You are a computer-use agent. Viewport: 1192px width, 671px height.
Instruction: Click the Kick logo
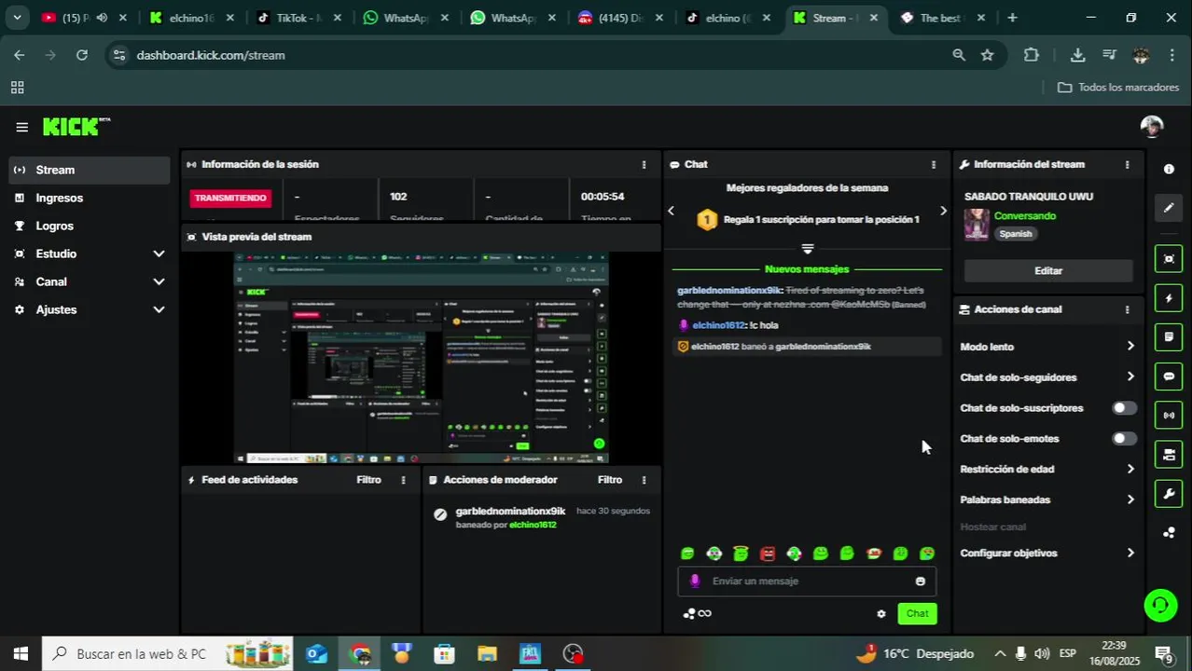(x=76, y=127)
